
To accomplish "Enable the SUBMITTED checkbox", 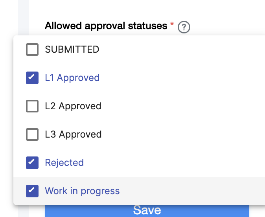I will [32, 50].
